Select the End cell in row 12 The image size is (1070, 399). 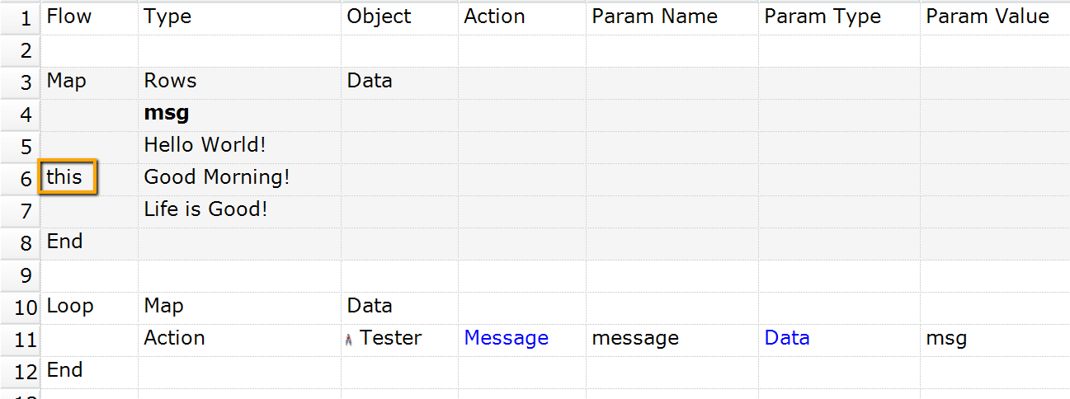(64, 370)
